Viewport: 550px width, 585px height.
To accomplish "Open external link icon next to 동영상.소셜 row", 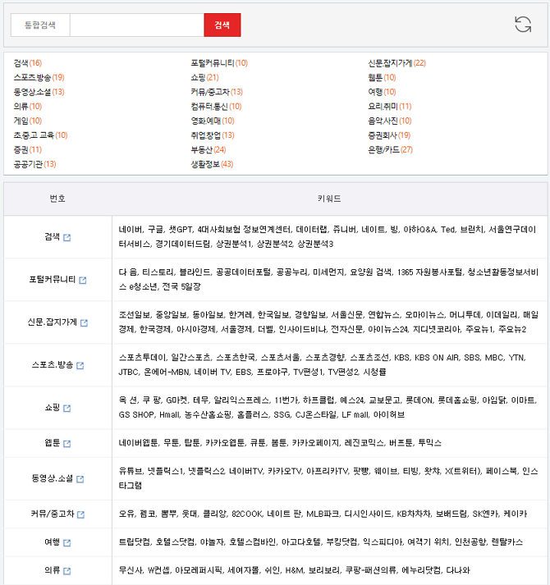I will coord(80,479).
